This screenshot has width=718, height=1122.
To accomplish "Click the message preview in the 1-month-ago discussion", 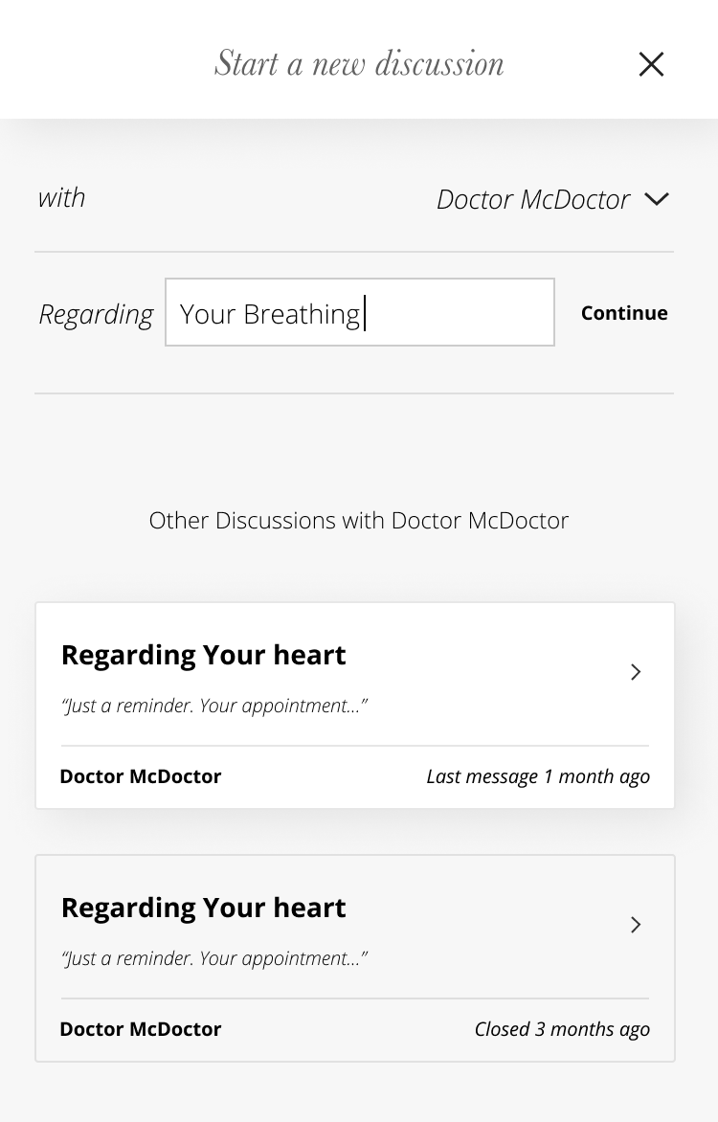I will click(214, 707).
